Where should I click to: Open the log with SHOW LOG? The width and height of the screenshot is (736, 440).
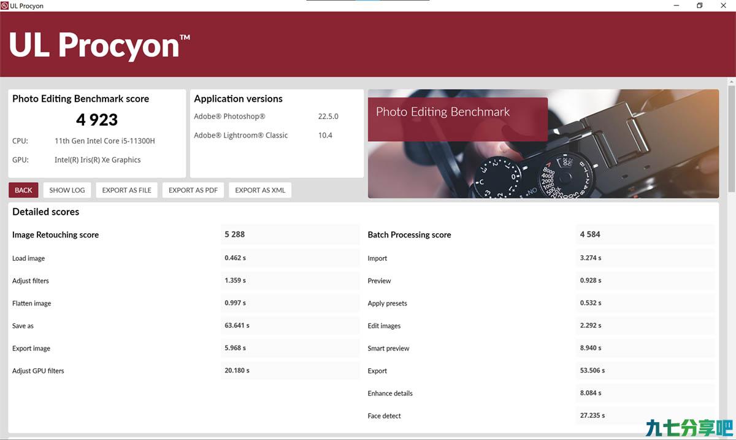tap(67, 190)
